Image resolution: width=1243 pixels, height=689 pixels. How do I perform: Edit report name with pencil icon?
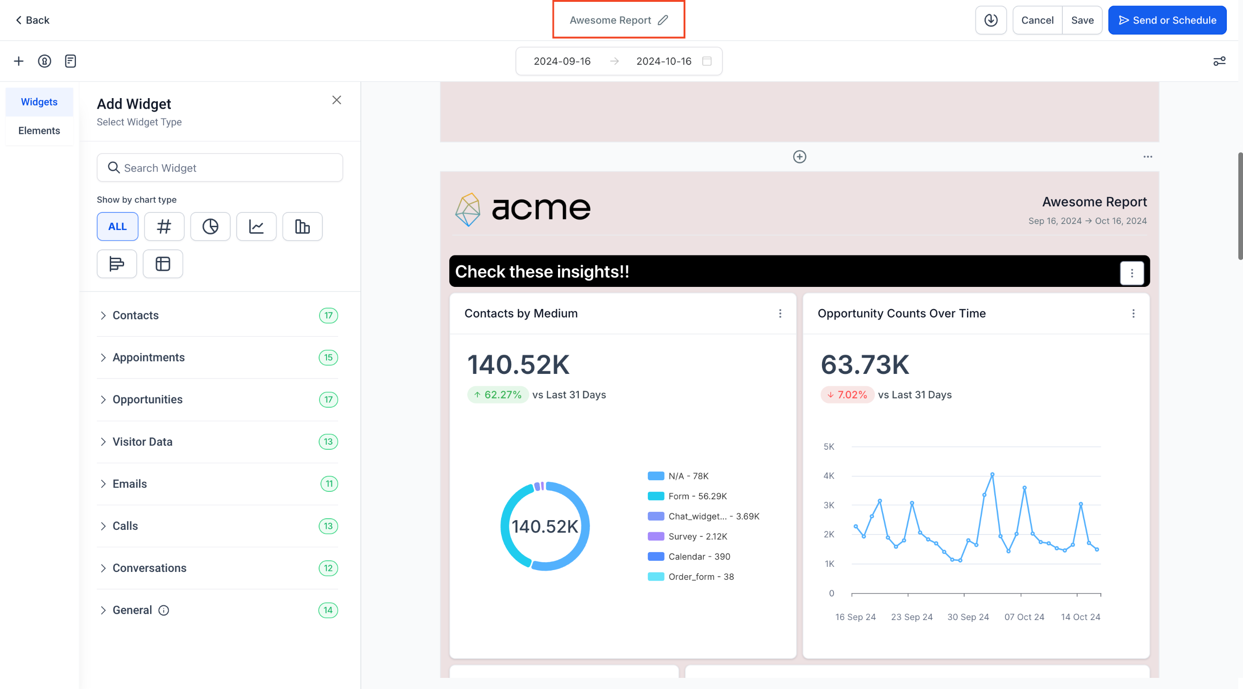point(663,20)
